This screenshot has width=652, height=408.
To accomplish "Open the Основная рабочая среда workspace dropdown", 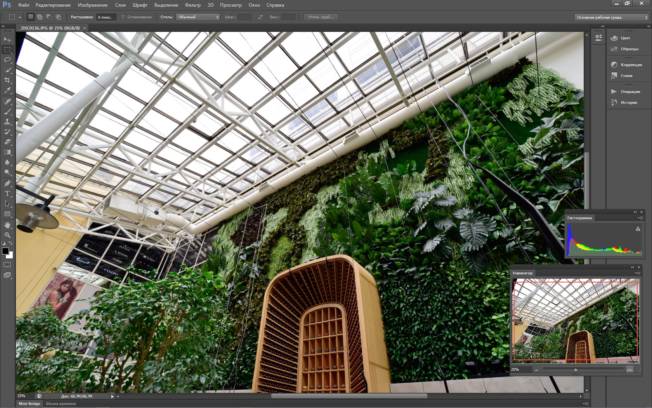I will point(611,17).
